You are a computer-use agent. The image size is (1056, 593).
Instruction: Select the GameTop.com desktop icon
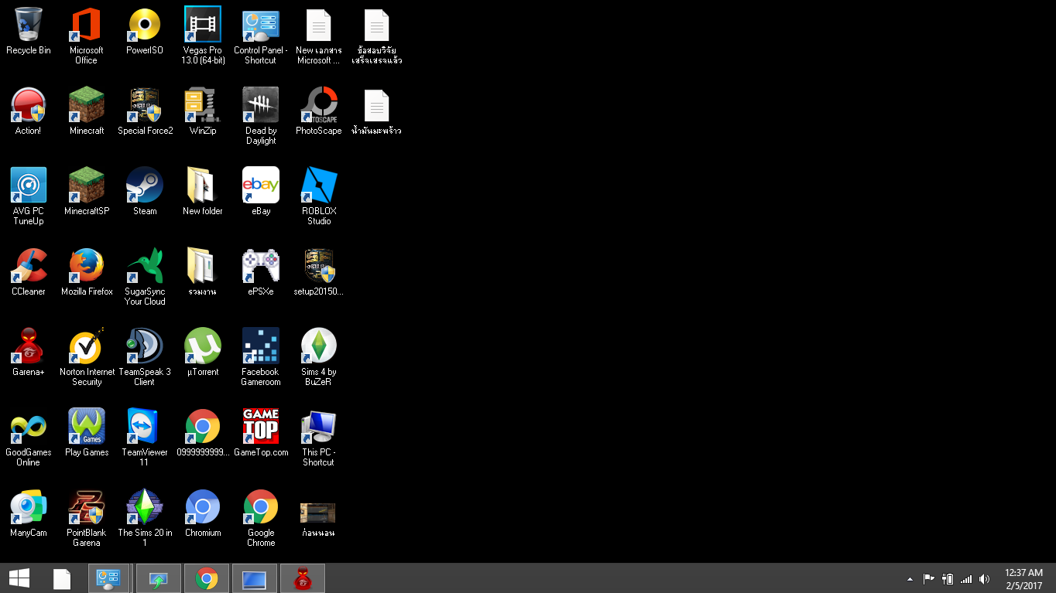coord(261,427)
